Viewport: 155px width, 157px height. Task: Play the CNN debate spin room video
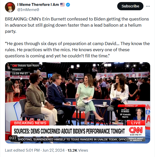[78, 103]
